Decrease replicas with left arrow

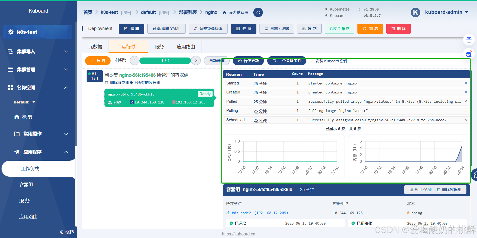(135, 61)
